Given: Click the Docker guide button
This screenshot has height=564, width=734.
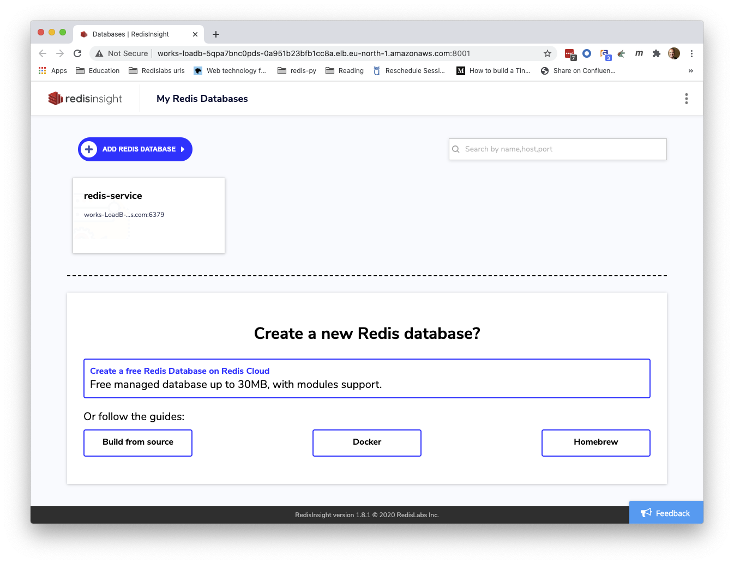Looking at the screenshot, I should (x=367, y=442).
